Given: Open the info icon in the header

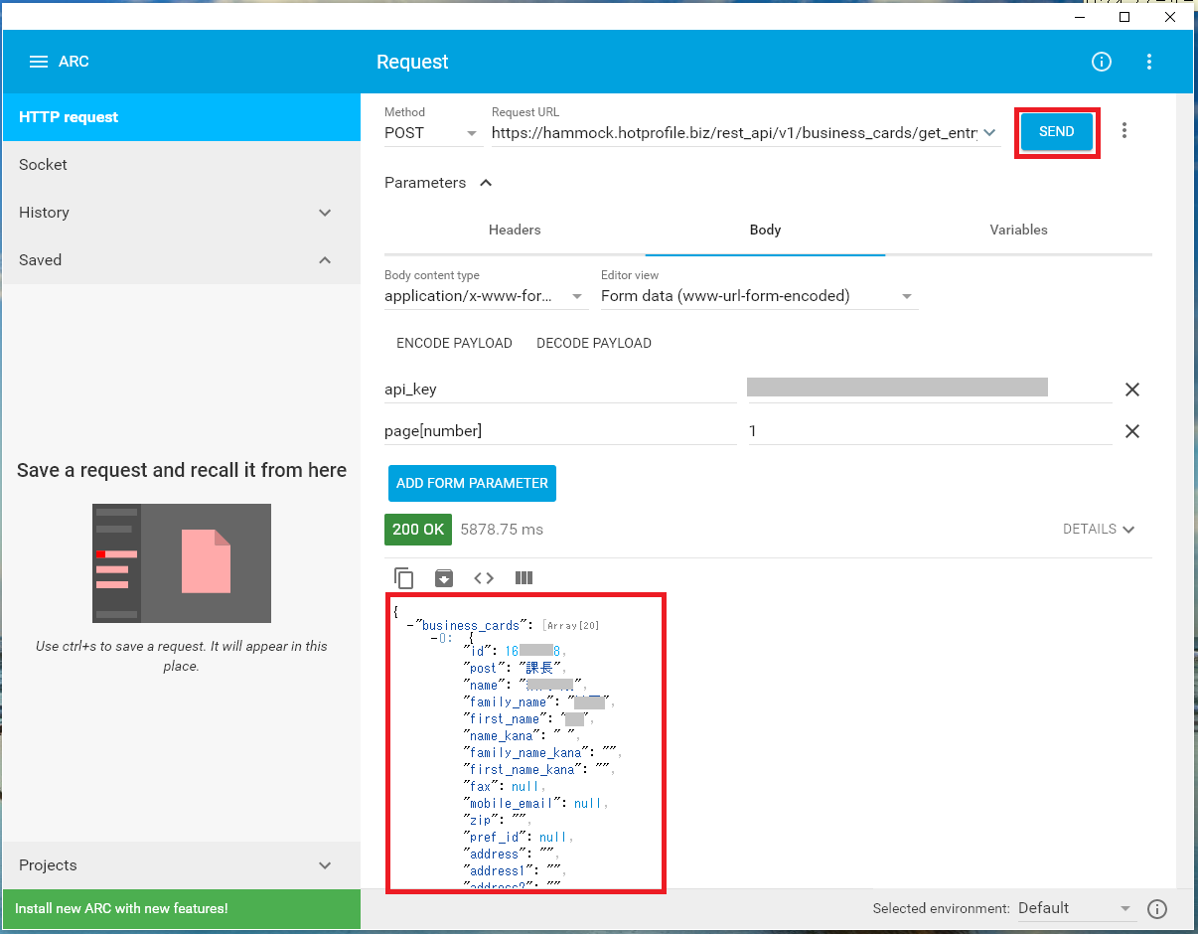Looking at the screenshot, I should (1102, 62).
